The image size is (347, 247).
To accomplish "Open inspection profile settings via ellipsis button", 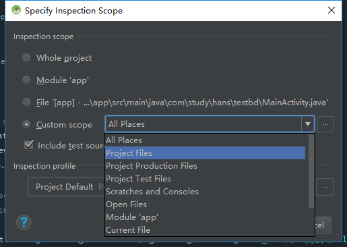I will [x=325, y=187].
